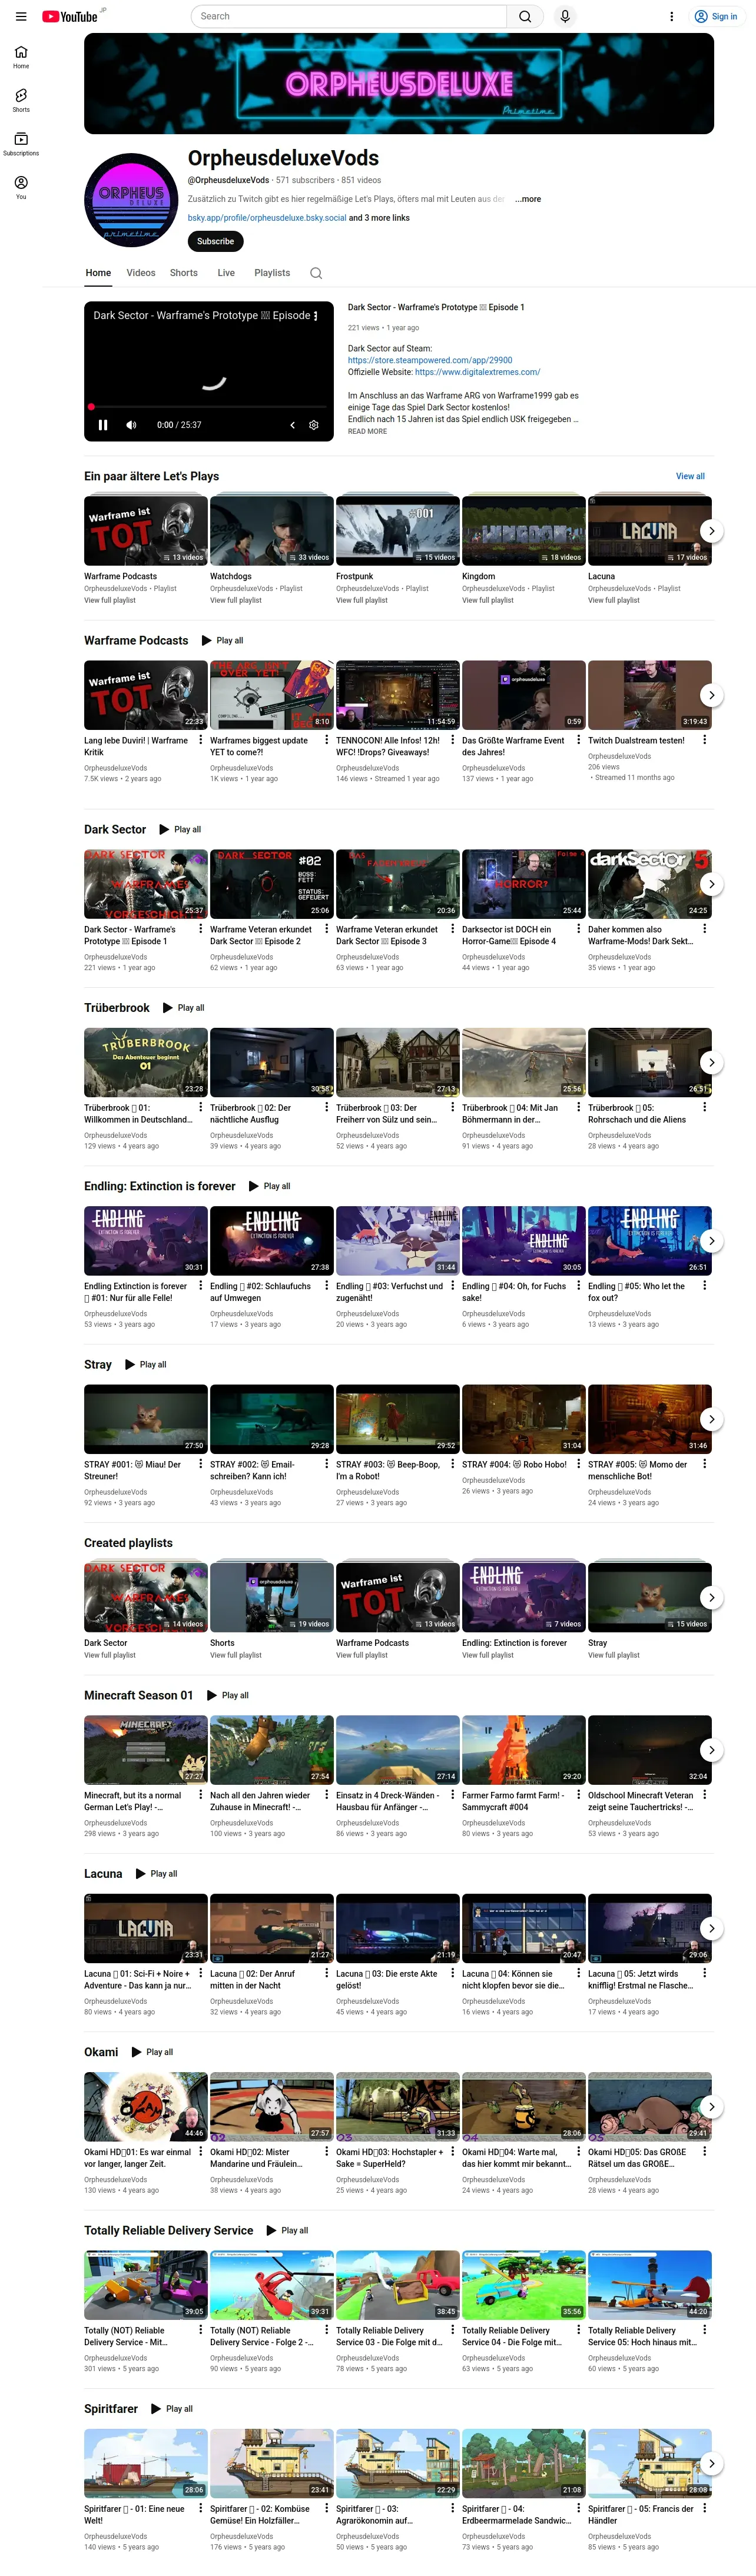Open the three-dot settings menu in header

click(672, 16)
